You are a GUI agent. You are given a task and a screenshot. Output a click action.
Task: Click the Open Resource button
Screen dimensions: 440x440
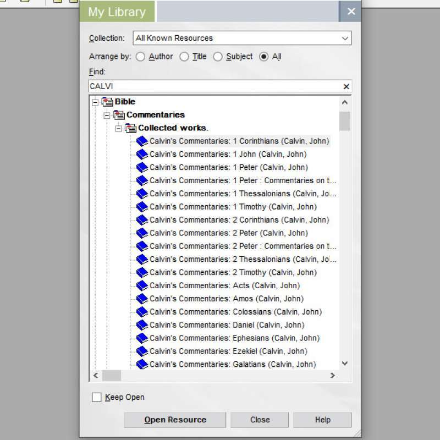(x=174, y=420)
